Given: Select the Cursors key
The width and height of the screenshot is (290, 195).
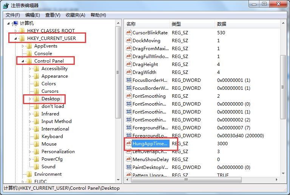Looking at the screenshot, I should tap(50, 91).
